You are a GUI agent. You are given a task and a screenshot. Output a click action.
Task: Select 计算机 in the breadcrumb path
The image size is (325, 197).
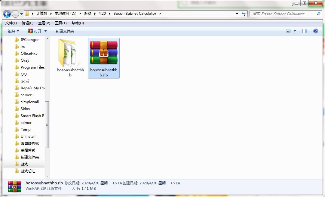point(42,14)
